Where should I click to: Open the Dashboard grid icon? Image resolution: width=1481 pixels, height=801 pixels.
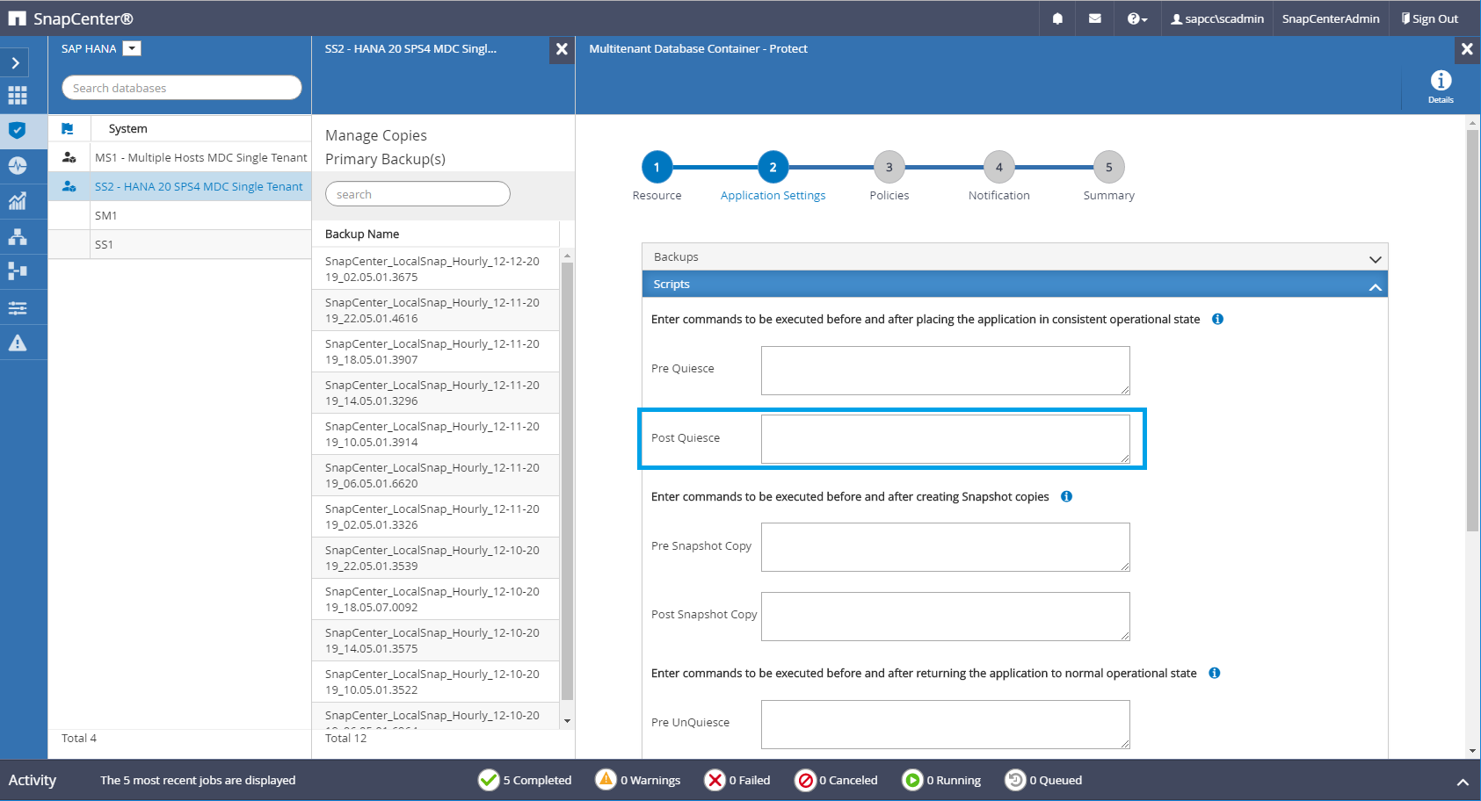18,95
